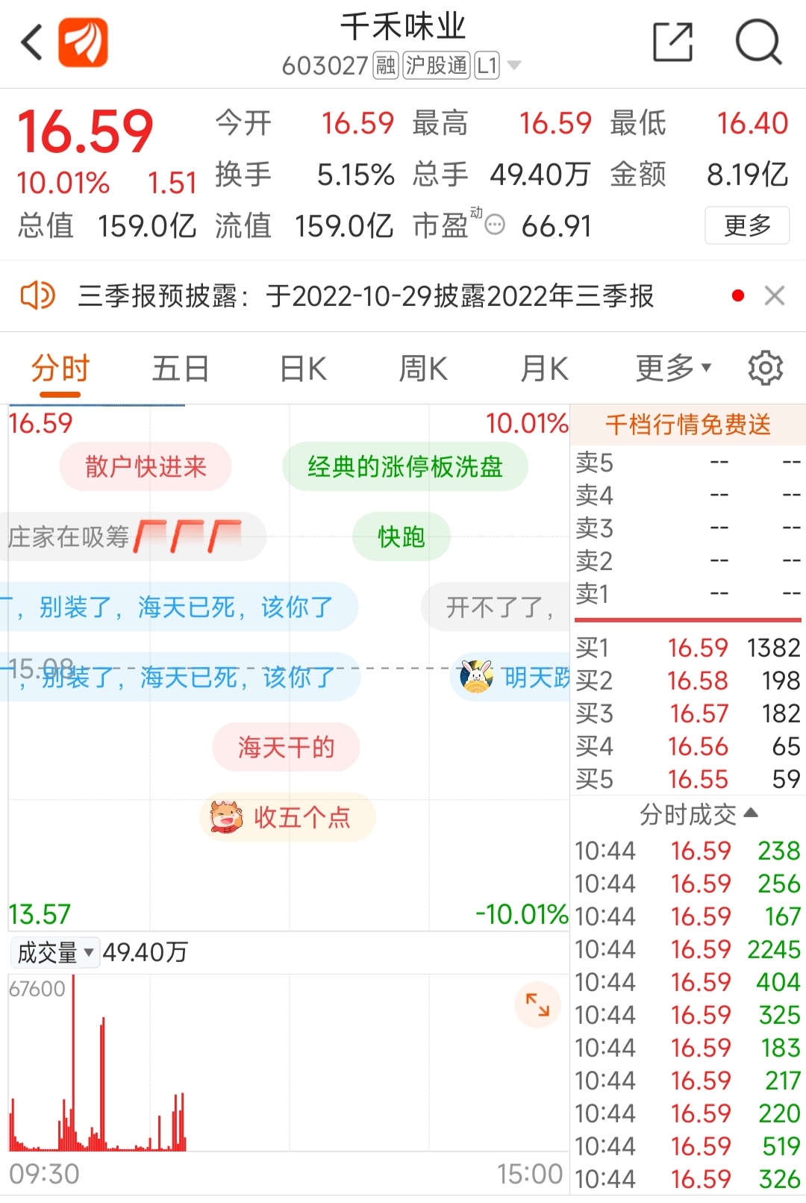Tap the 更多 quote details button
The width and height of the screenshot is (806, 1203).
coord(747,225)
